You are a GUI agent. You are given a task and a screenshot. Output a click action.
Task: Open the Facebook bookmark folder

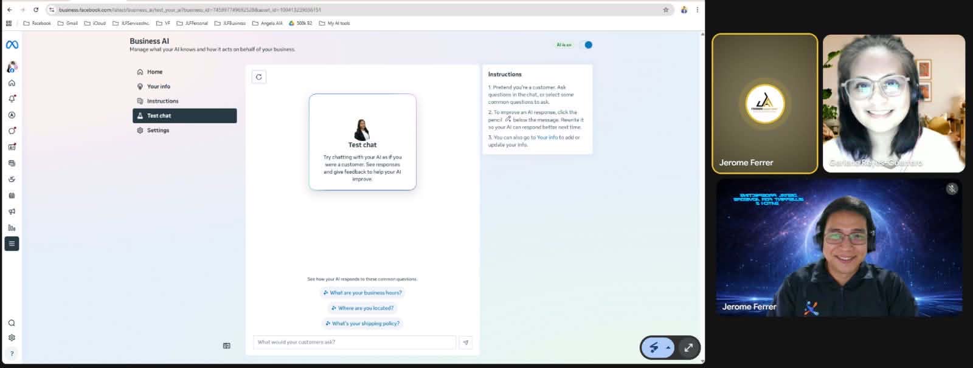[37, 23]
